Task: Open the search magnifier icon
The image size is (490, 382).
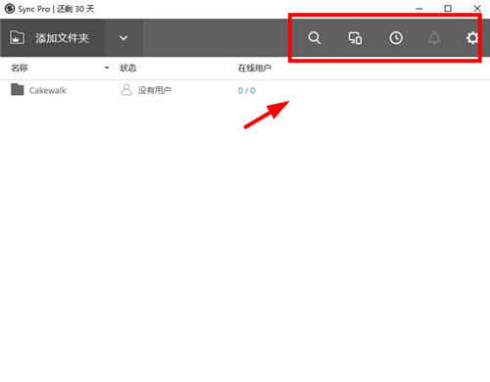Action: [x=315, y=38]
